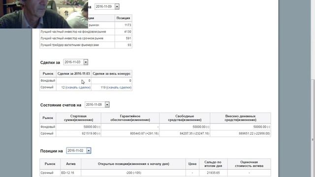Open the Позиции на 2016-11-02 dropdown arrow
315x177 pixels.
89,151
